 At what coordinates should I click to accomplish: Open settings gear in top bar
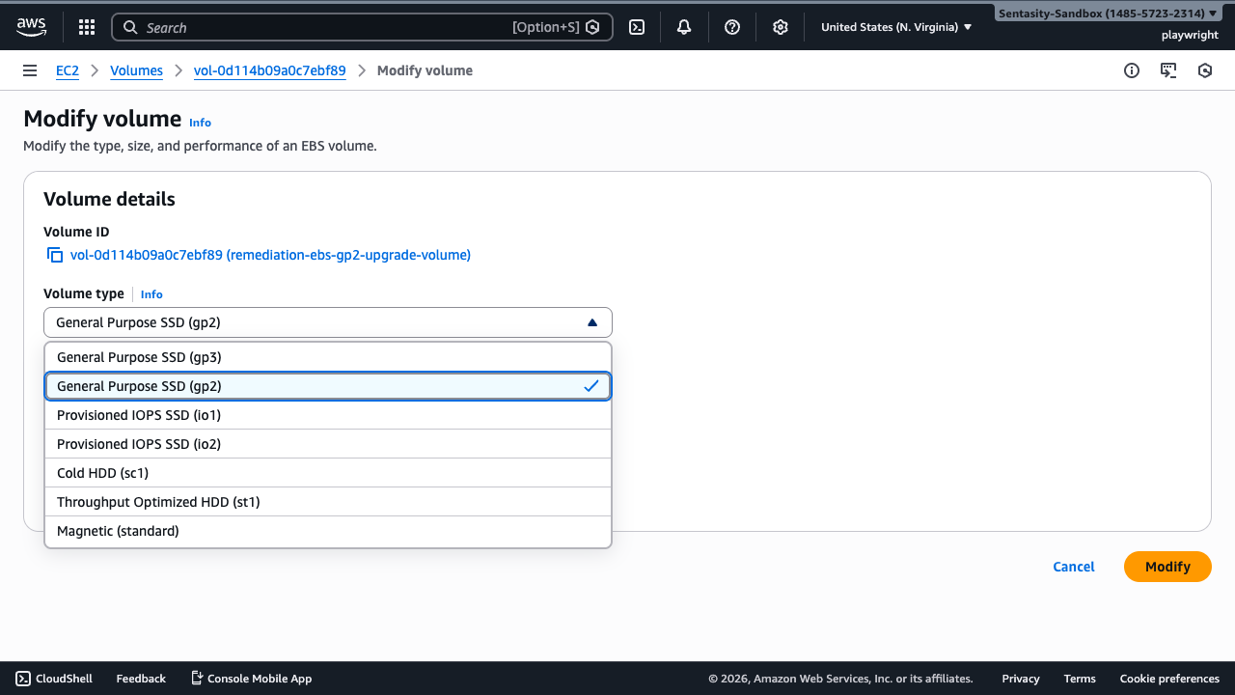(x=781, y=27)
